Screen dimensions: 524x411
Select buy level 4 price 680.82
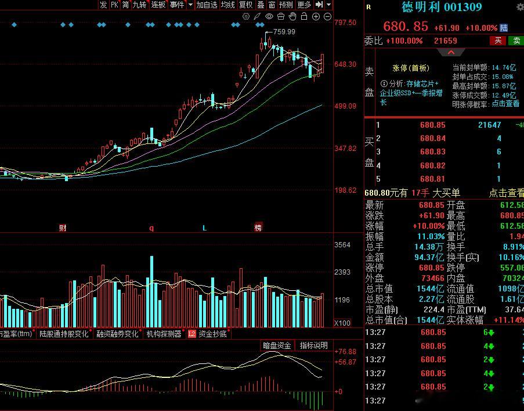[x=433, y=165]
